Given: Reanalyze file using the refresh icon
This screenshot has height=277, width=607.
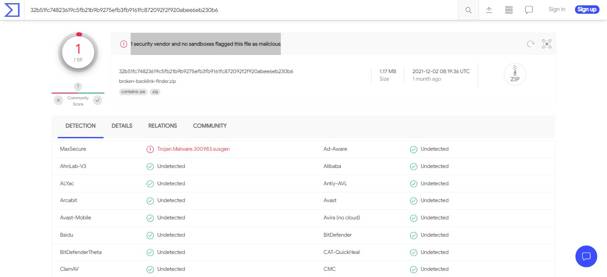Looking at the screenshot, I should coord(531,44).
